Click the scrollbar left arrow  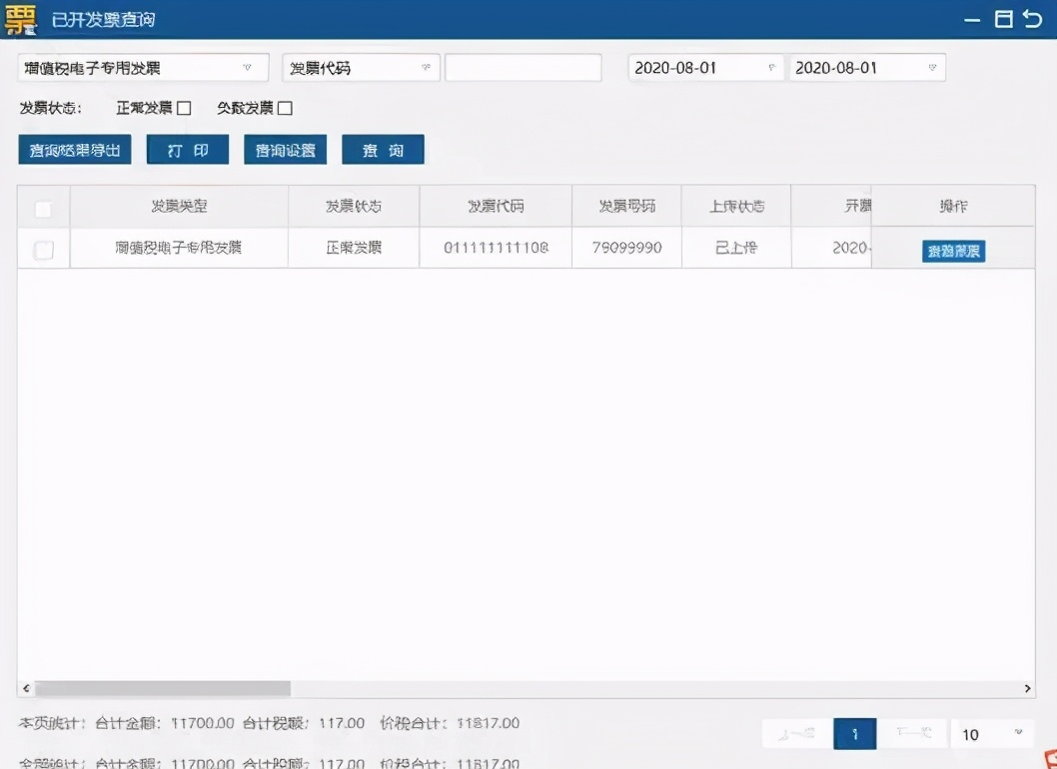[26, 688]
